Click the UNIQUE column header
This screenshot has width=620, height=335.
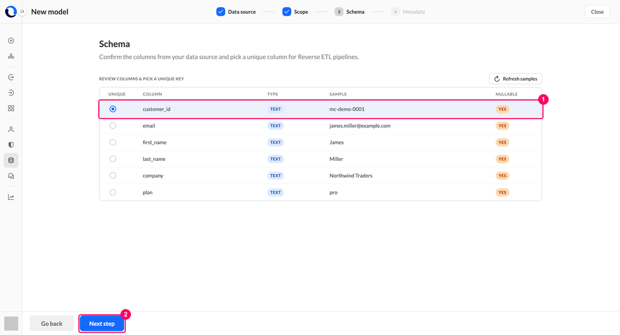pyautogui.click(x=117, y=94)
